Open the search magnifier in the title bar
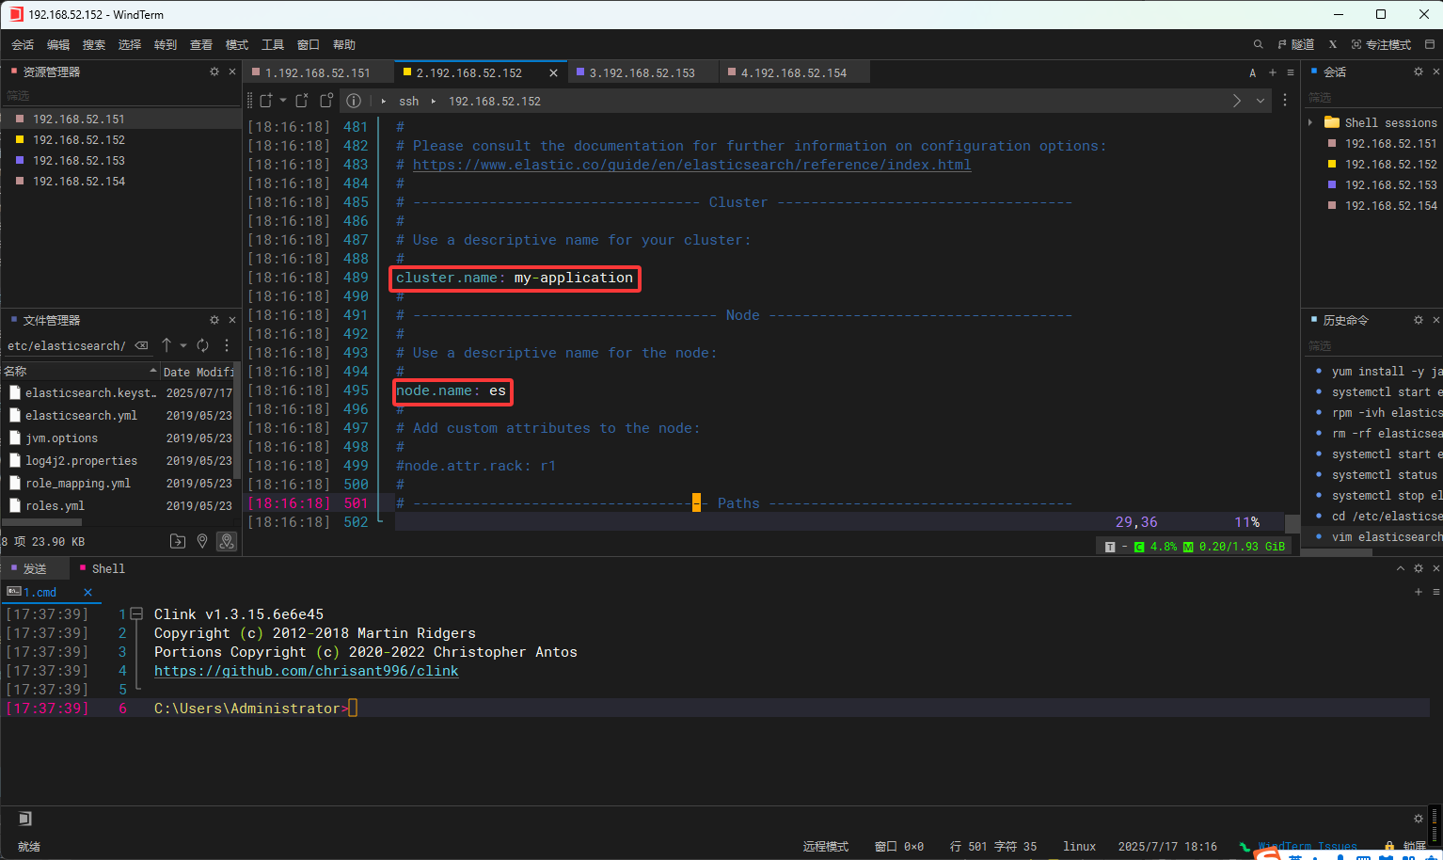The image size is (1443, 860). click(1258, 44)
